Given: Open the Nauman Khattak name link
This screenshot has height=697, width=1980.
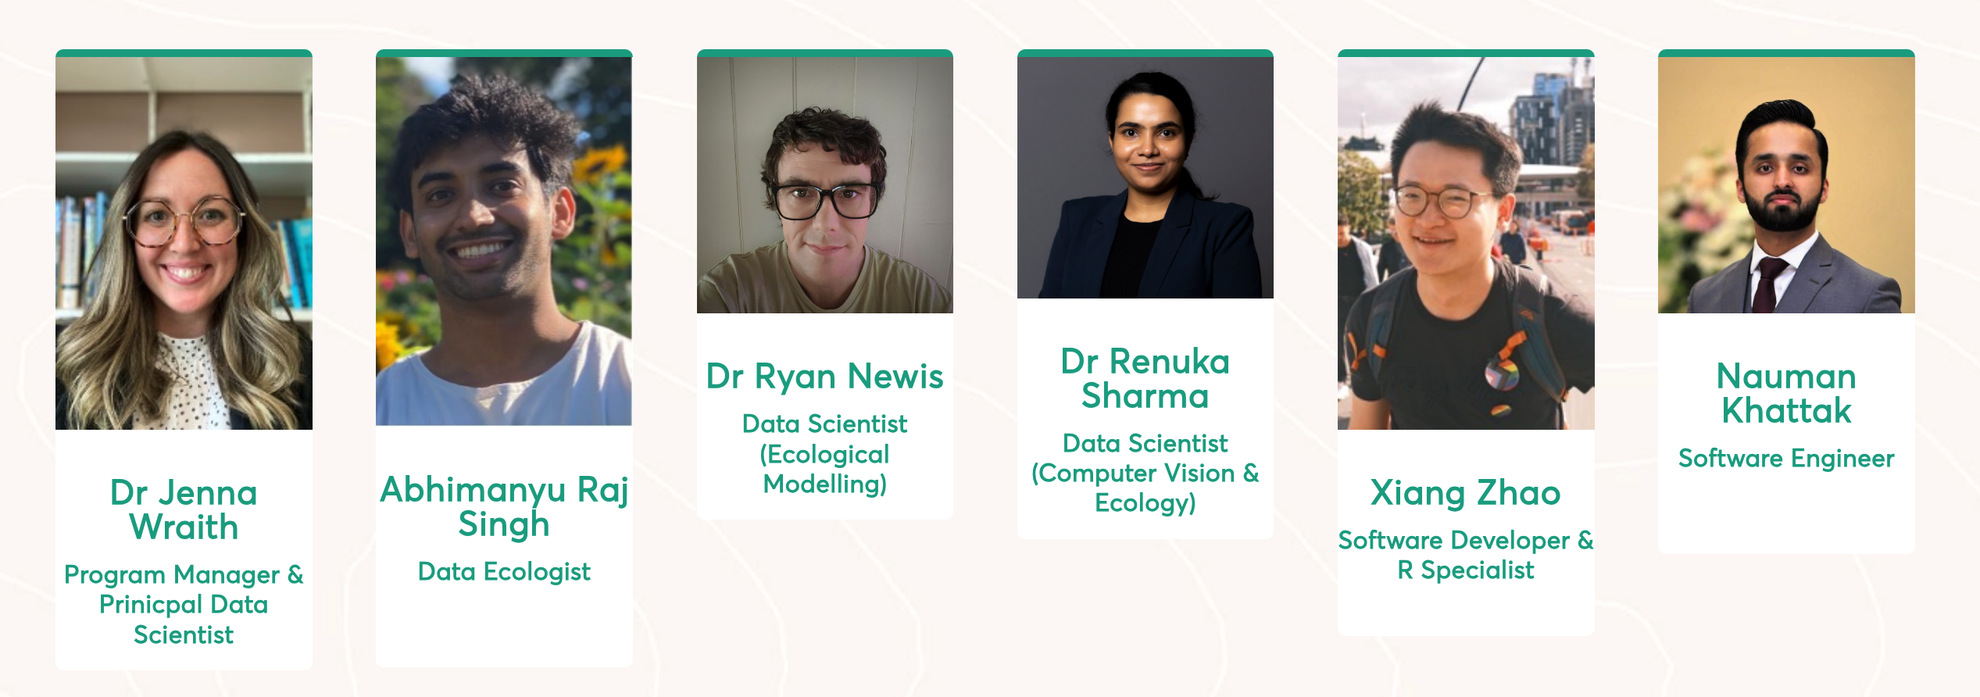Looking at the screenshot, I should (1786, 393).
